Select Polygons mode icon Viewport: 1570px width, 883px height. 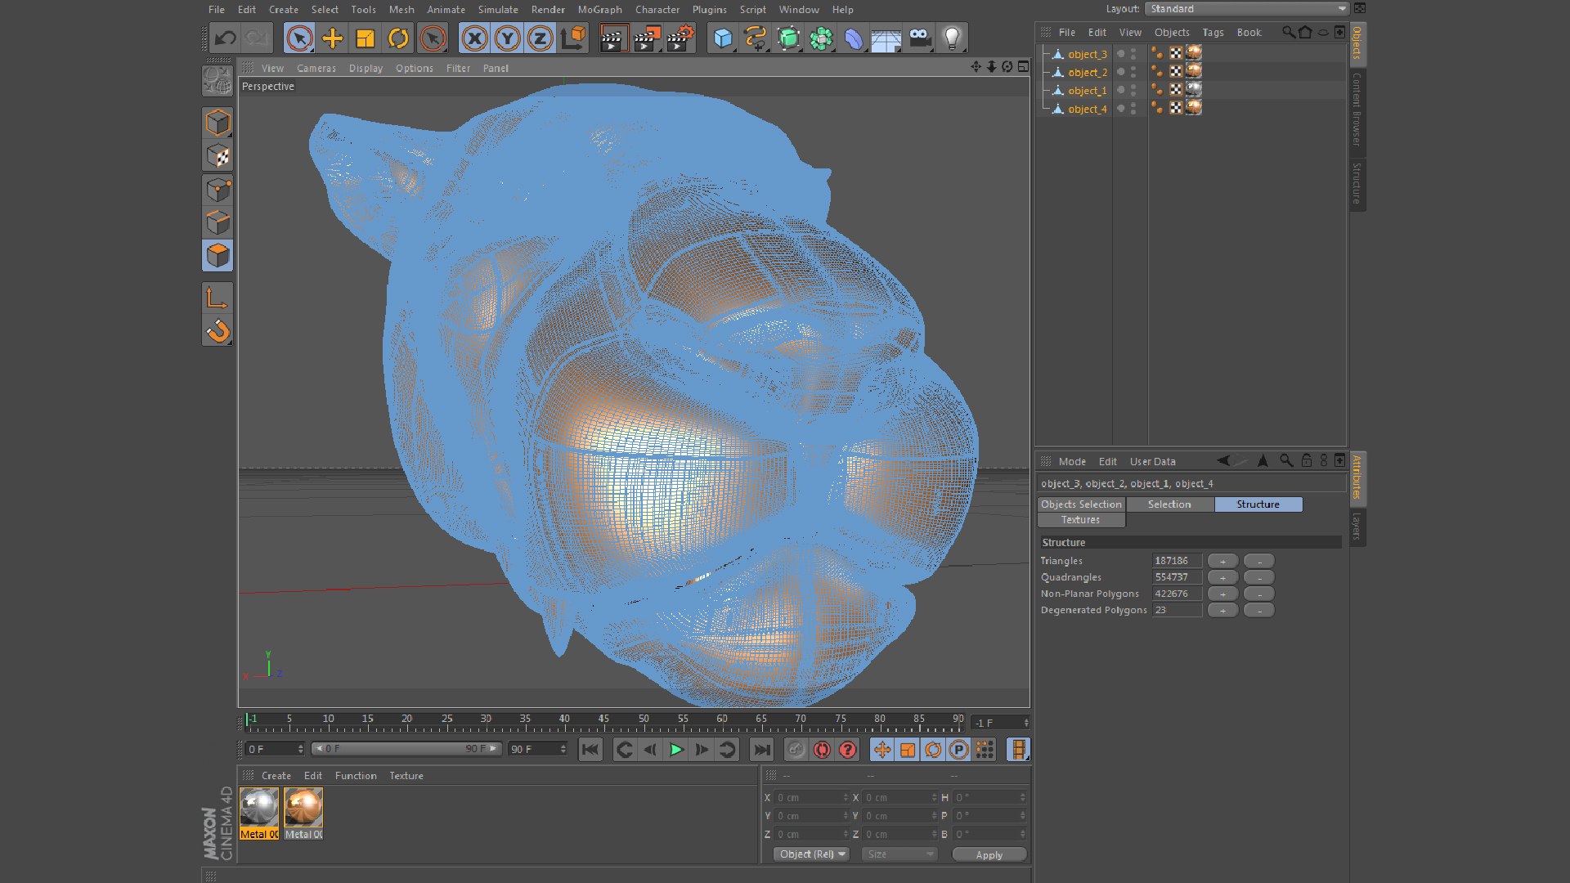(x=218, y=256)
